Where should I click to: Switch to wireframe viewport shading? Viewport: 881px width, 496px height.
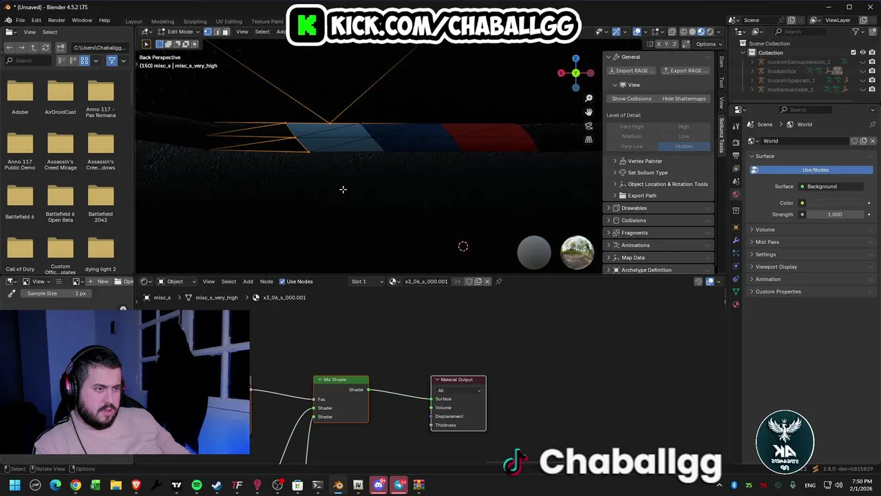[683, 32]
